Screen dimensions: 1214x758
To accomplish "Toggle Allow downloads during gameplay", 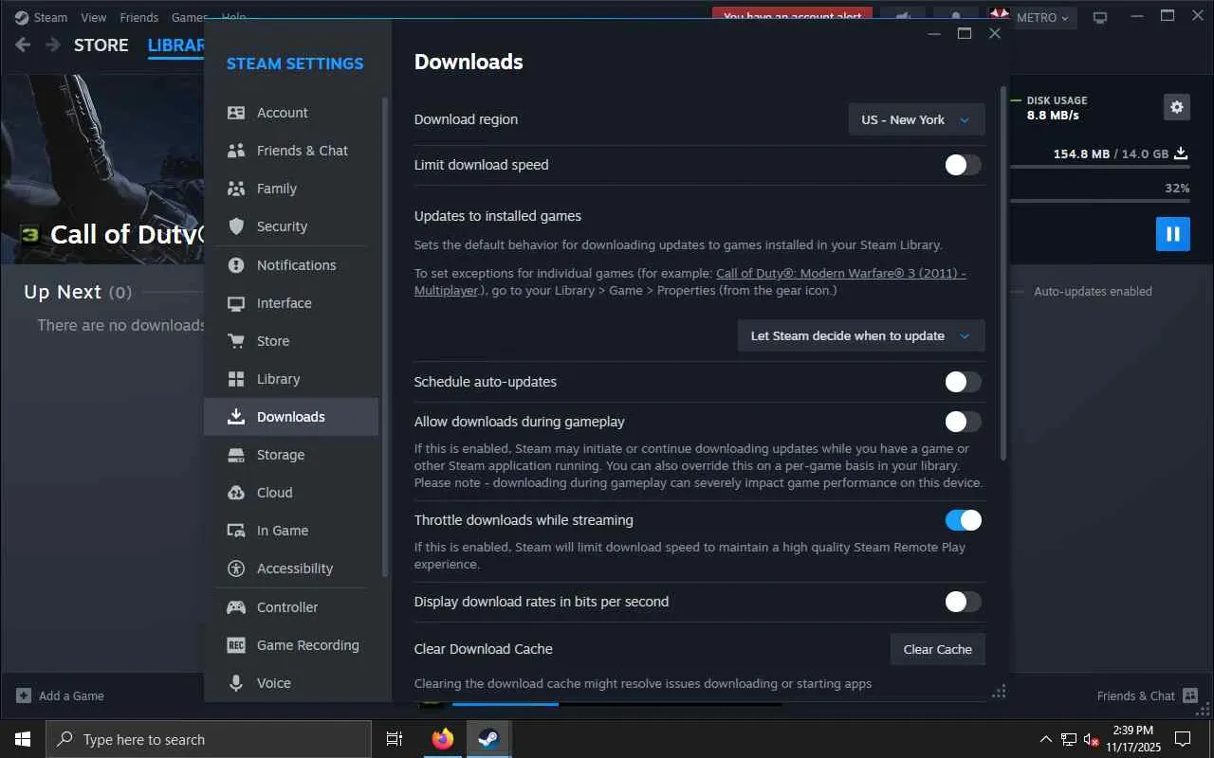I will [963, 422].
